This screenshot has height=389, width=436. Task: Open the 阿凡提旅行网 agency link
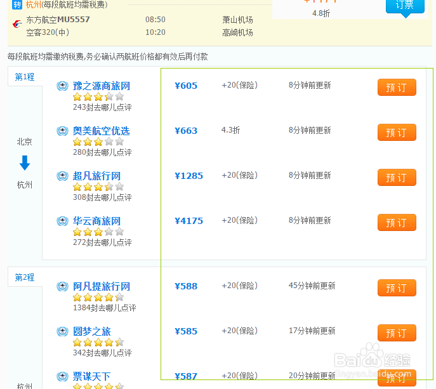point(101,286)
